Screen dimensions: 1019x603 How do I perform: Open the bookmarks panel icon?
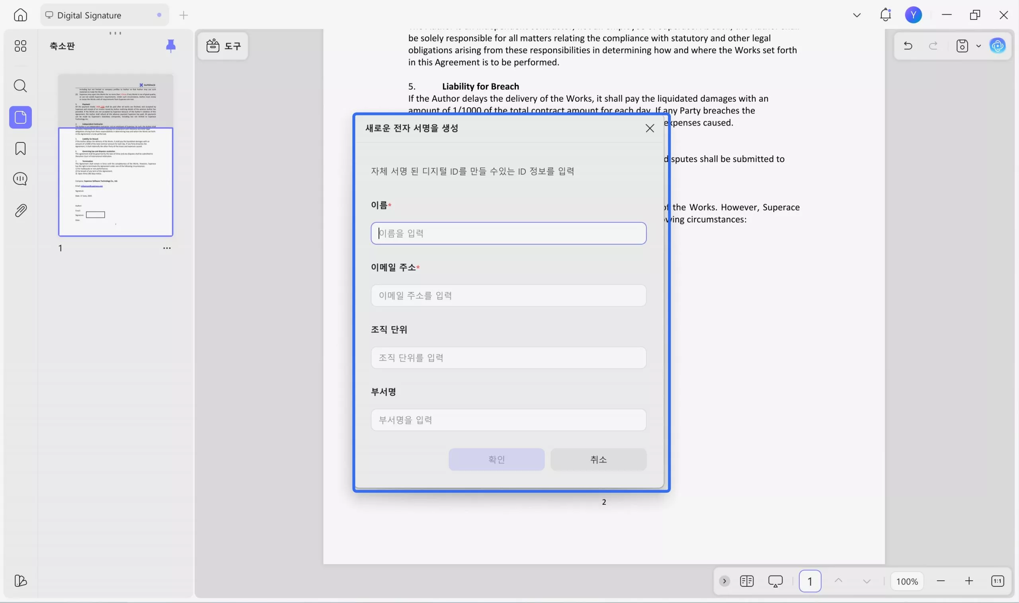tap(20, 148)
